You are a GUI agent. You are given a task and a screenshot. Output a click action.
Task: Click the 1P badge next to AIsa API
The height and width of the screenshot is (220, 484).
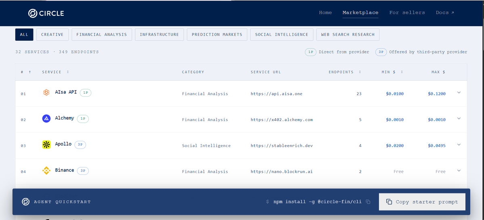click(86, 92)
